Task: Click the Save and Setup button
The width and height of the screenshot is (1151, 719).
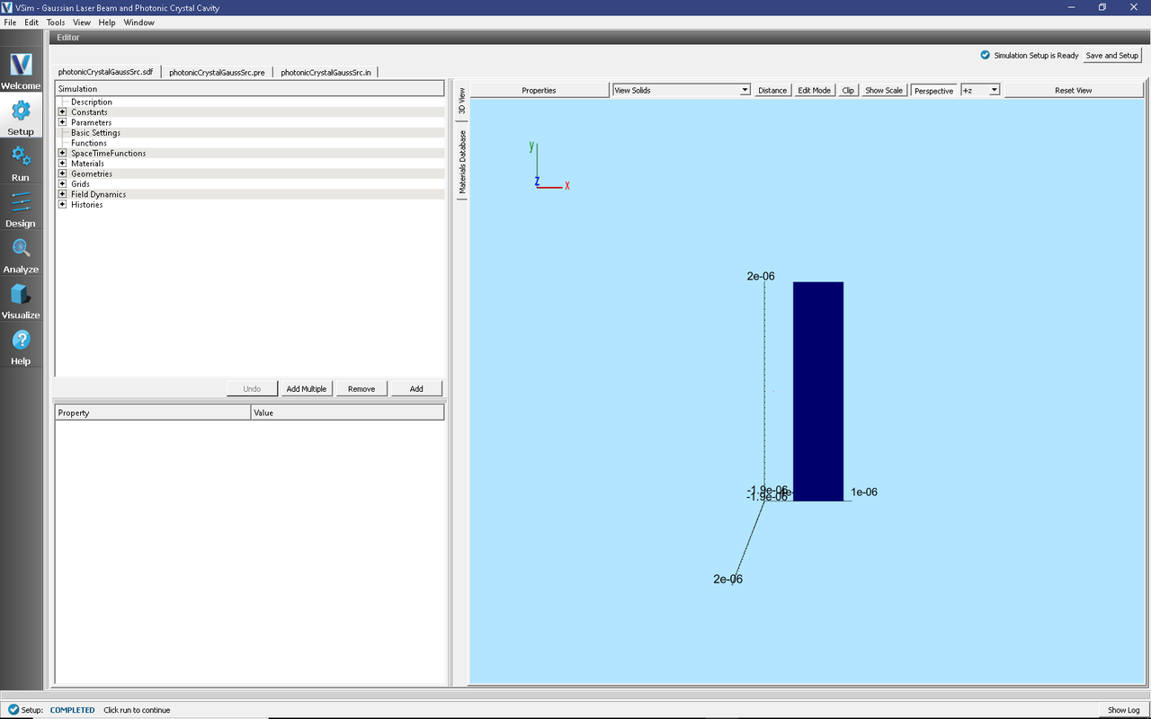Action: (x=1111, y=55)
